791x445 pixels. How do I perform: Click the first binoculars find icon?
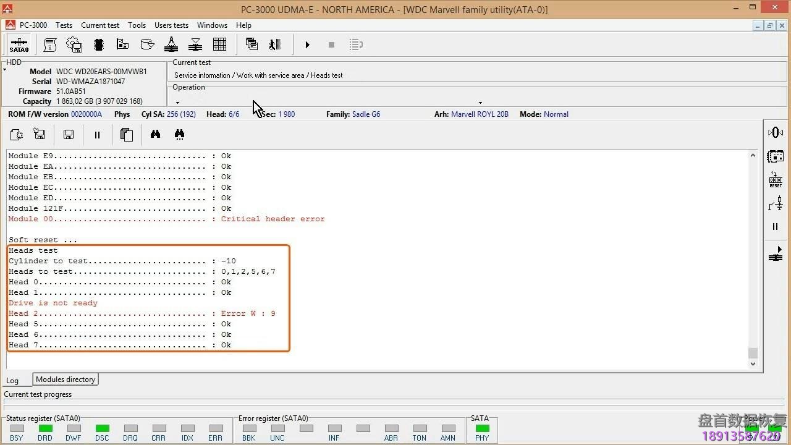click(155, 135)
